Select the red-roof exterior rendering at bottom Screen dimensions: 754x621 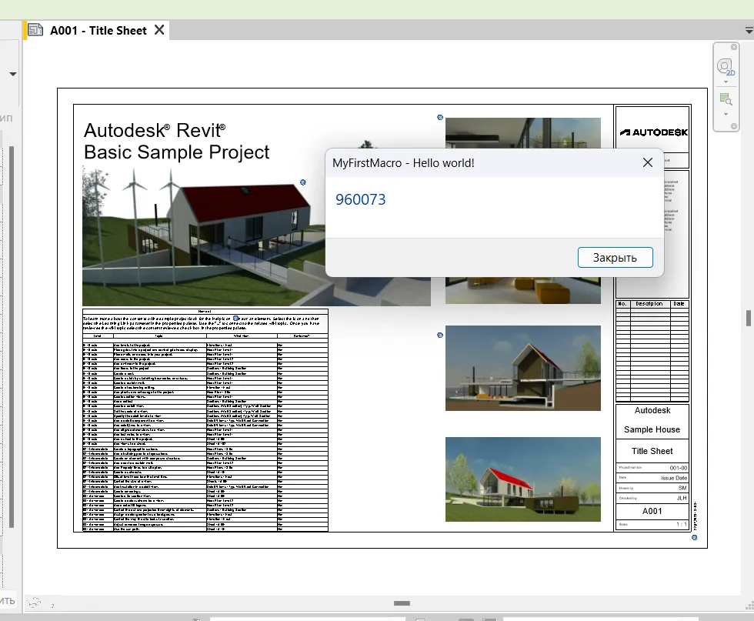coord(522,479)
